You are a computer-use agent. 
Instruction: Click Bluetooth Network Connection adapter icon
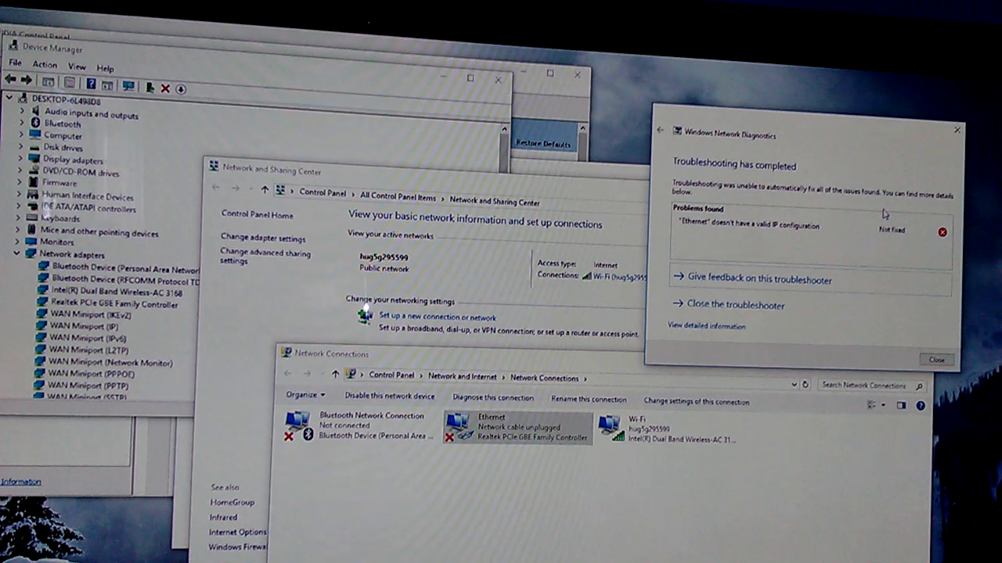coord(297,426)
